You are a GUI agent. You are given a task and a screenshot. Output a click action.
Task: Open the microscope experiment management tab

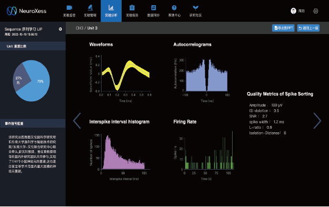[90, 11]
